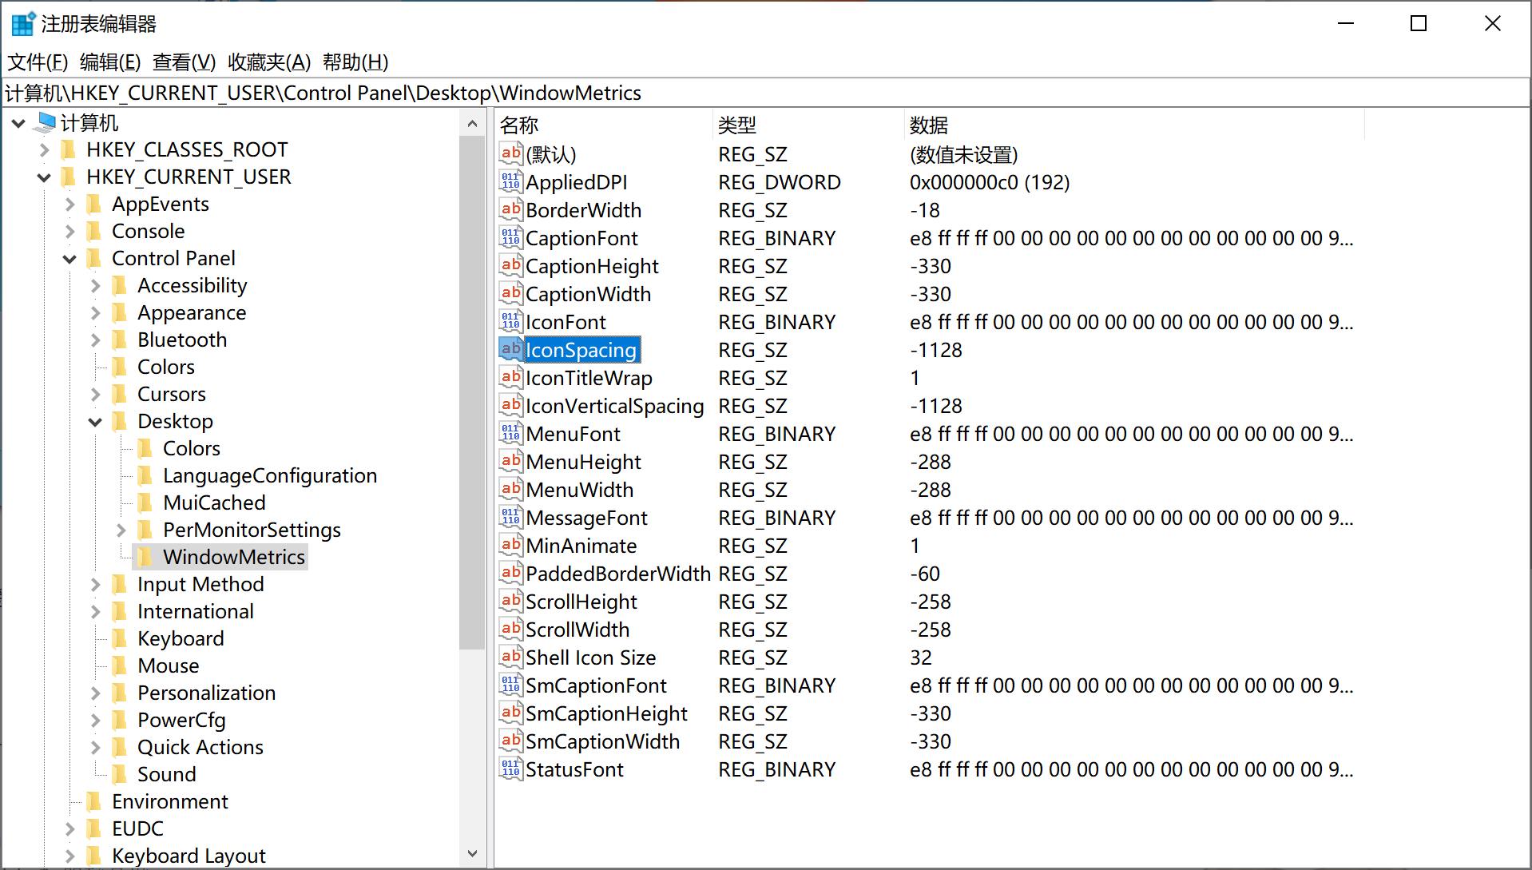
Task: Click the ab icon beside Shell Icon Size
Action: coord(510,657)
